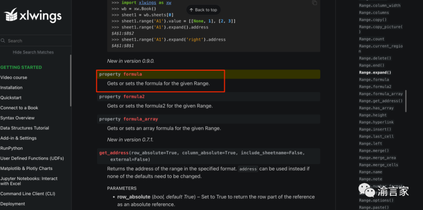Jump to Range.get_address() in right sidebar
The height and width of the screenshot is (210, 423).
[x=381, y=101]
